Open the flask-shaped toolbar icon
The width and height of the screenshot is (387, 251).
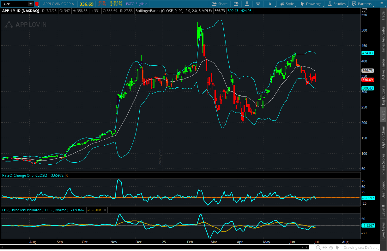(x=247, y=4)
